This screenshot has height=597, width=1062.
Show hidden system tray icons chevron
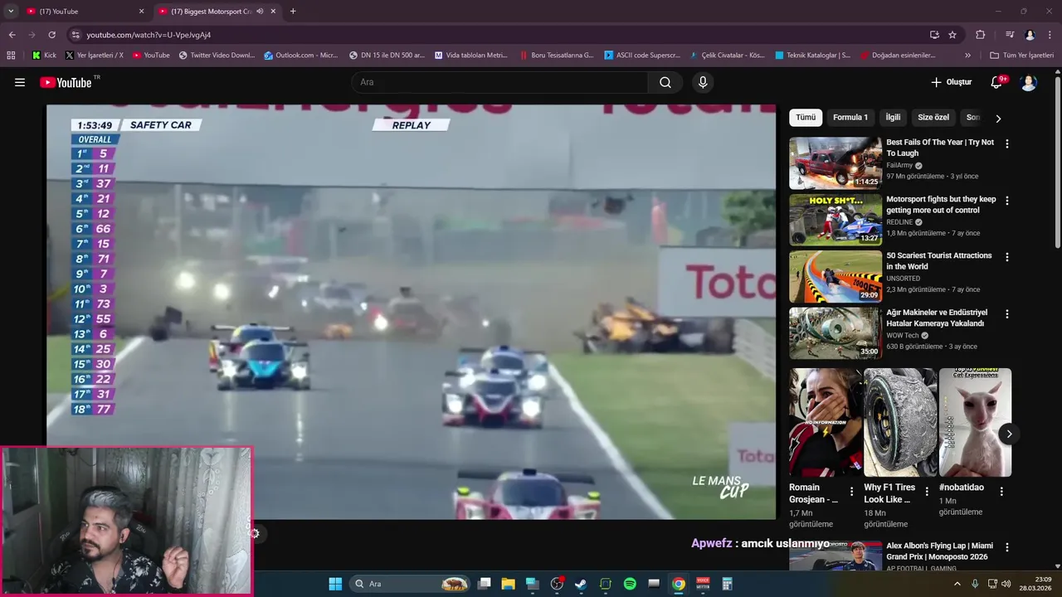click(957, 584)
